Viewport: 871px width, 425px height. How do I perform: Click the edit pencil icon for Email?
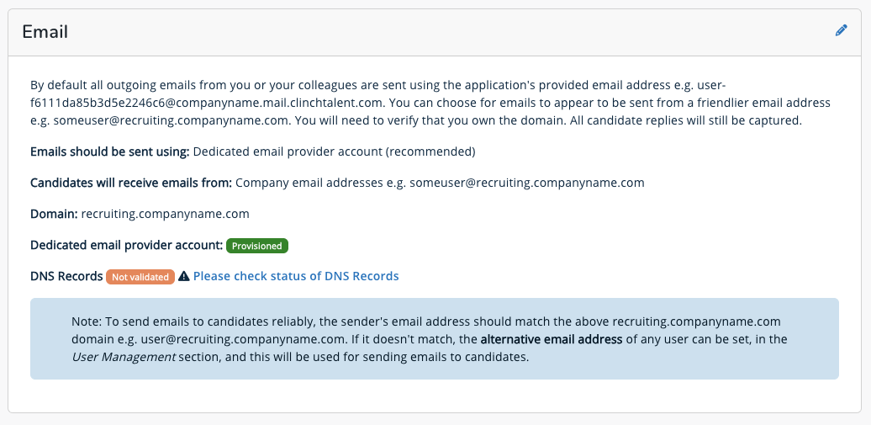842,31
